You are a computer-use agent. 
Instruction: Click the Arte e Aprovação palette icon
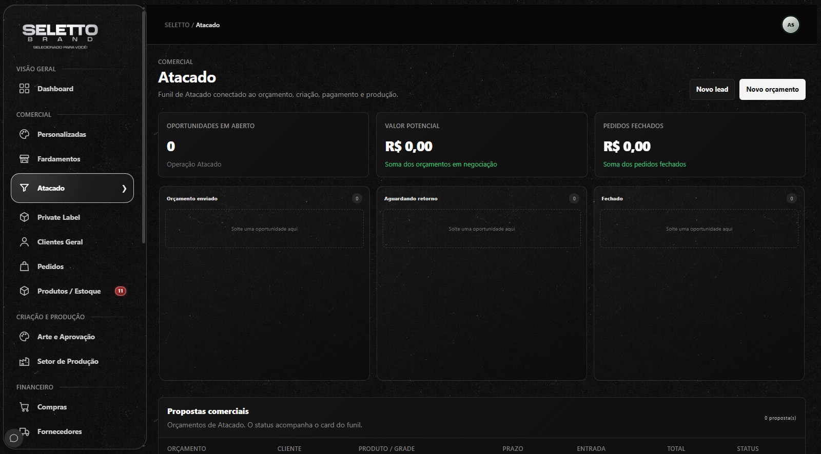coord(24,337)
